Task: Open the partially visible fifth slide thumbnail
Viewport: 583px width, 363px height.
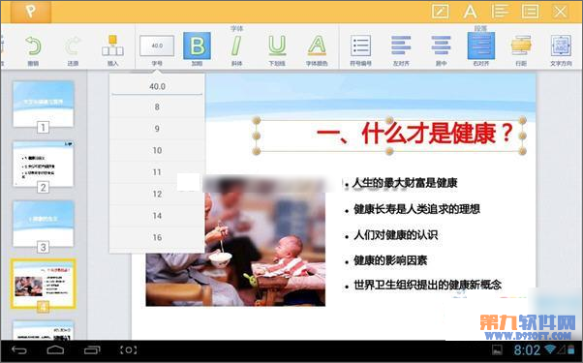Action: [44, 331]
